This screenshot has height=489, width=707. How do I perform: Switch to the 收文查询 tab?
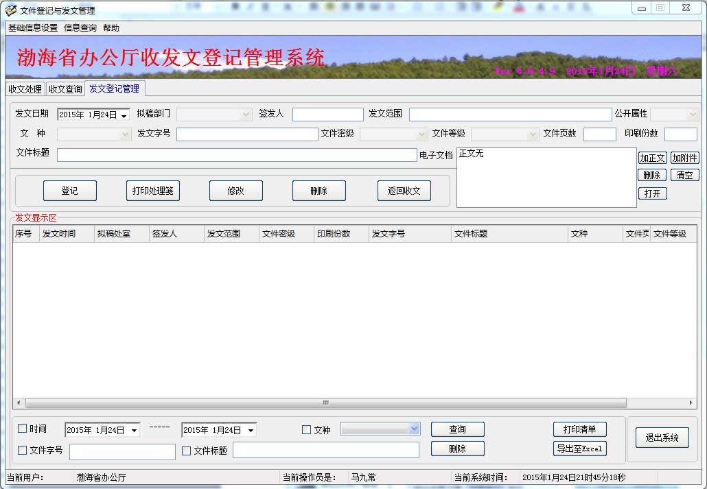(65, 89)
